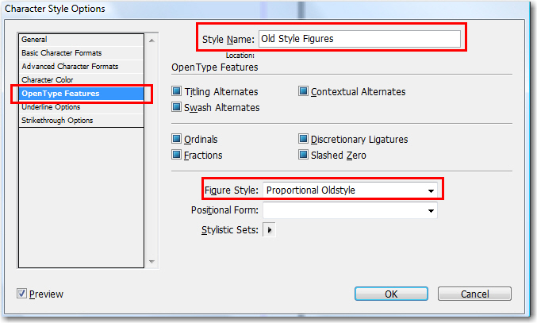
Task: Select the General category
Action: point(81,40)
